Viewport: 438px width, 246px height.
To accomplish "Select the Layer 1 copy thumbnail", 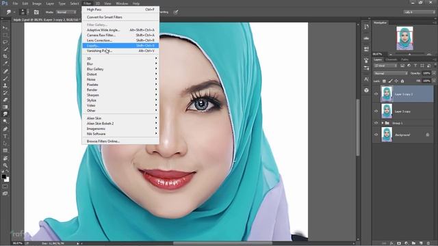I will coord(387,111).
